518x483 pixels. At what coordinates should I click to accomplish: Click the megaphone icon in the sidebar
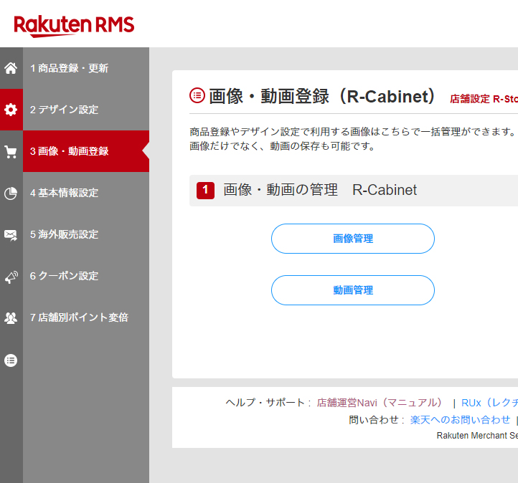pyautogui.click(x=11, y=277)
